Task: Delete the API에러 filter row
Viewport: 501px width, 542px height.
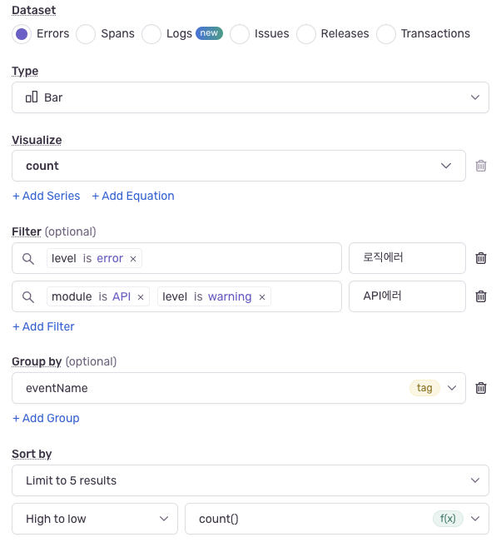Action: [x=480, y=296]
